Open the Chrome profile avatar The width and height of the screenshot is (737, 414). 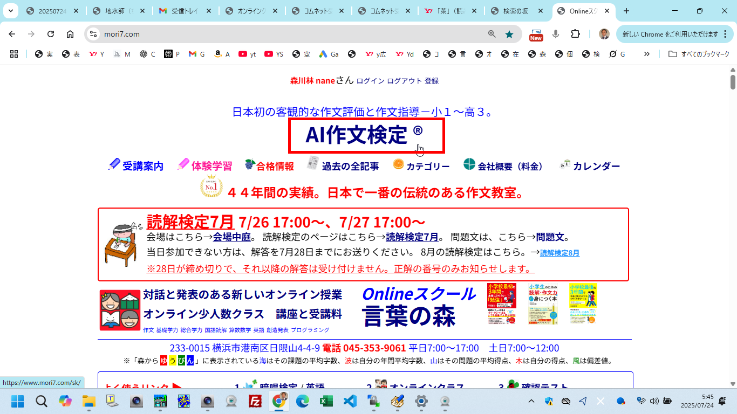point(604,34)
